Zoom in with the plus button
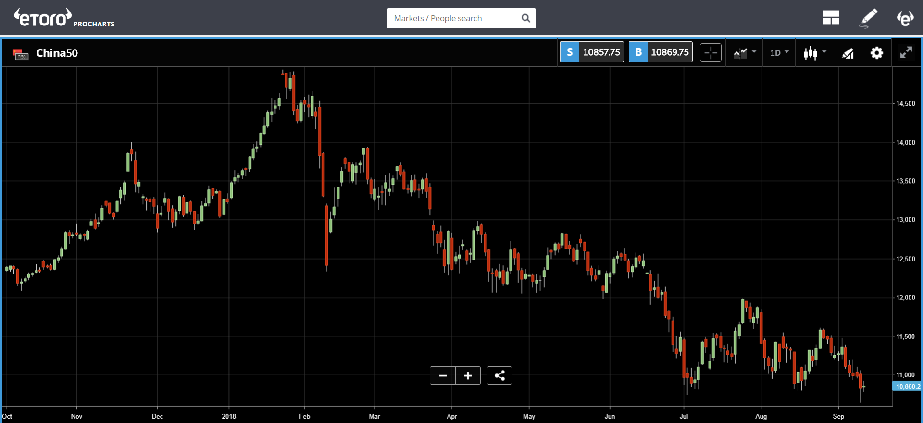Viewport: 923px width, 423px height. tap(468, 375)
